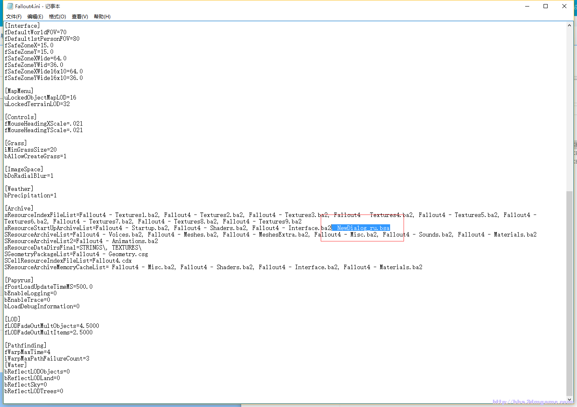Place cursor on the [Papyrus] header
The image size is (577, 407).
(x=19, y=280)
